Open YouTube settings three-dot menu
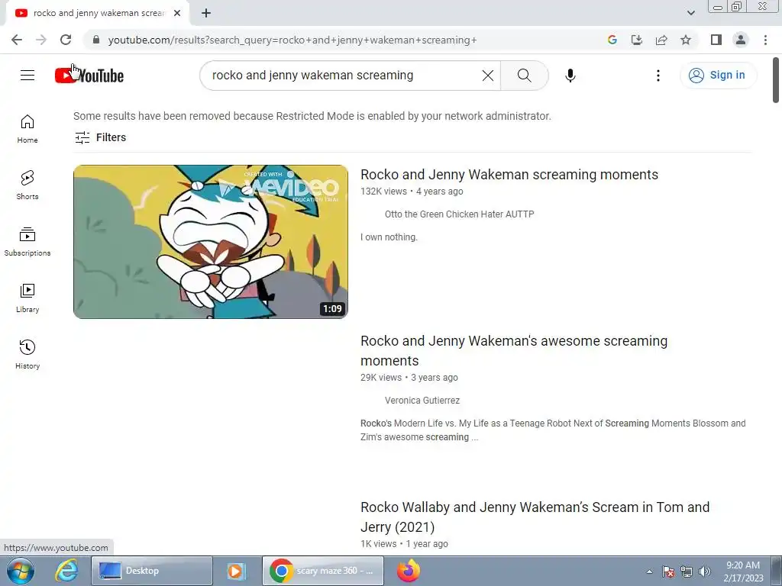 (658, 76)
